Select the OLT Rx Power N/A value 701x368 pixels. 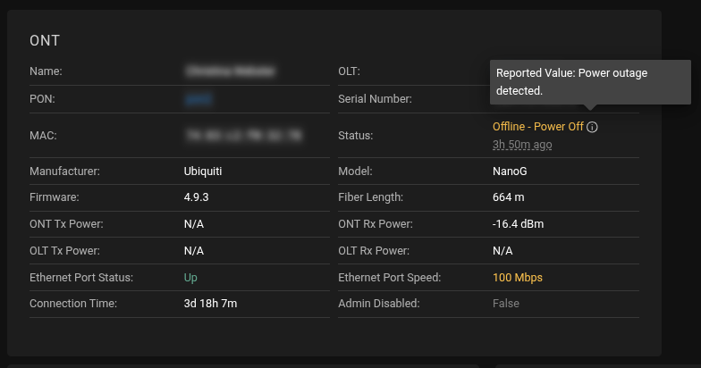click(x=503, y=251)
